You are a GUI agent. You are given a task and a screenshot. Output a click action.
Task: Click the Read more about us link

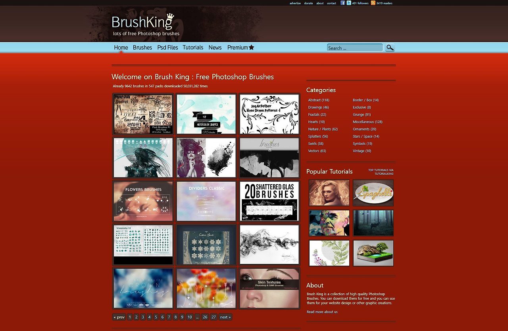(322, 312)
